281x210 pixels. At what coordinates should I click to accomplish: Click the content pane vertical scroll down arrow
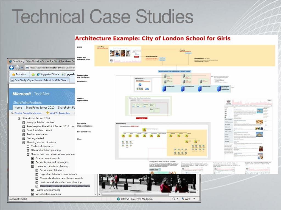(x=198, y=191)
